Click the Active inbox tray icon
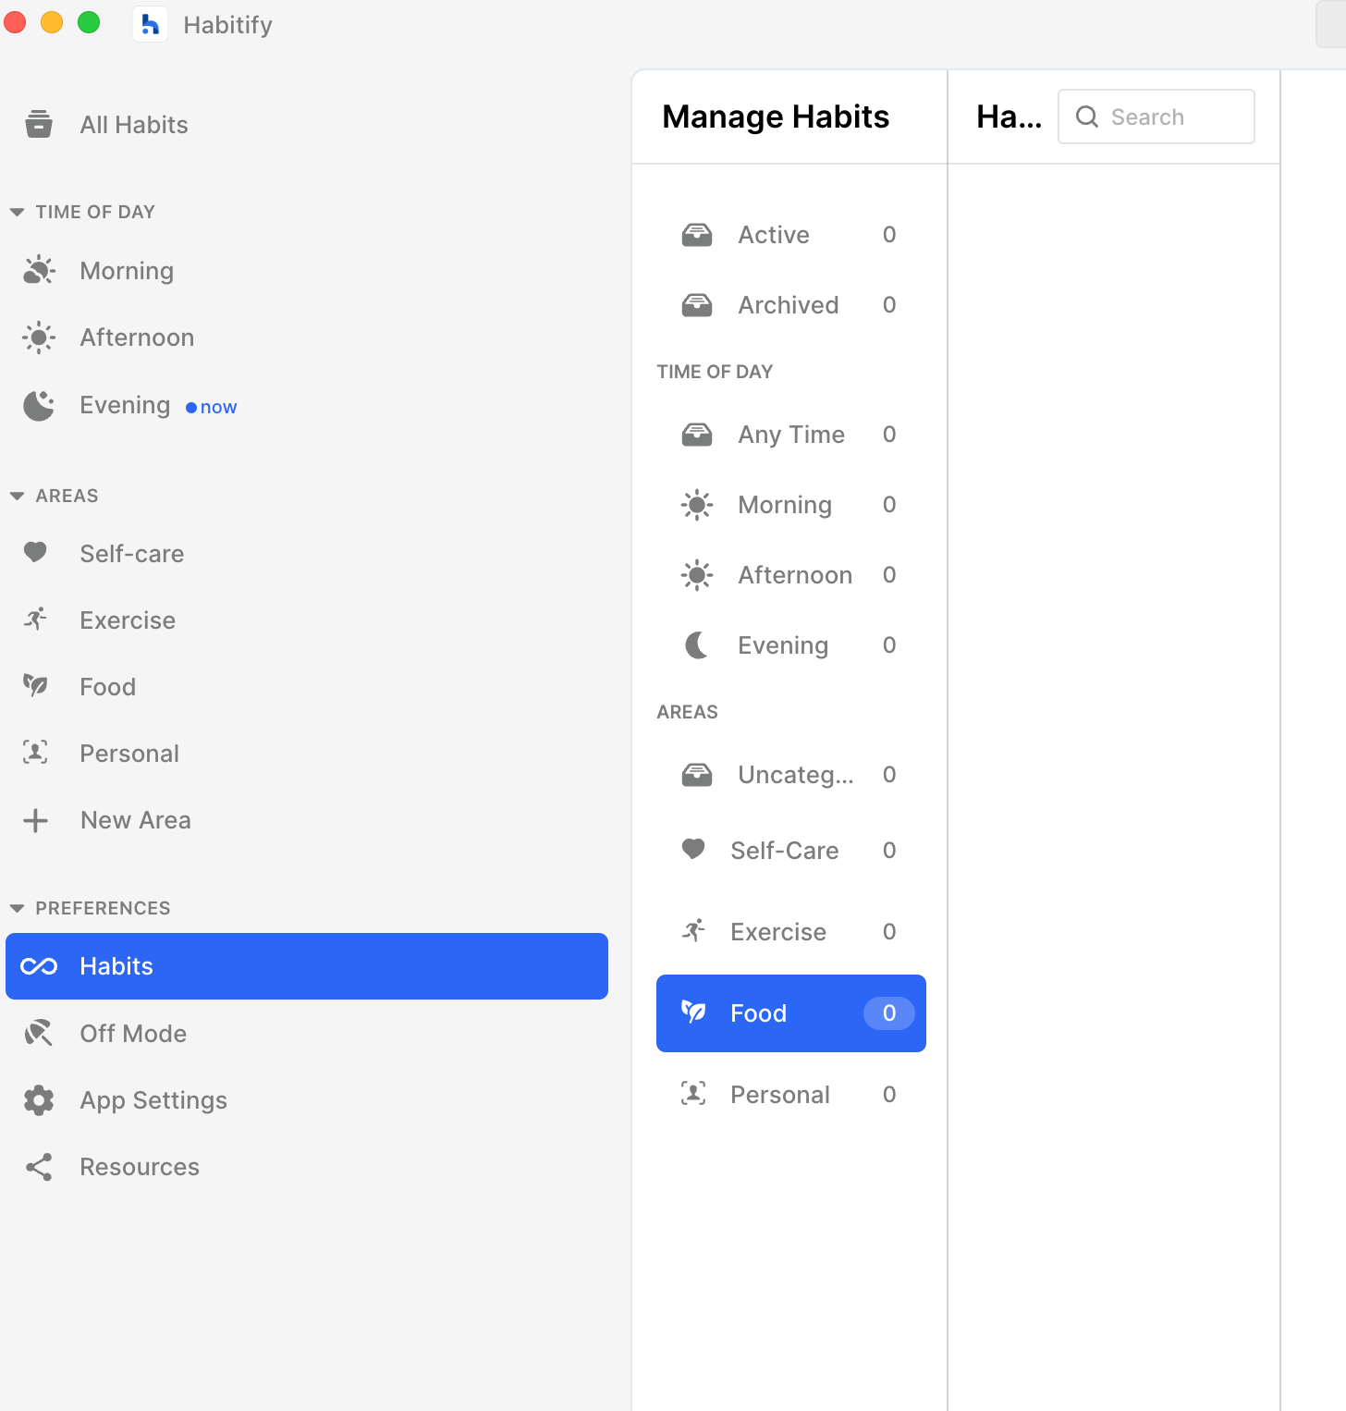1346x1411 pixels. coord(697,235)
